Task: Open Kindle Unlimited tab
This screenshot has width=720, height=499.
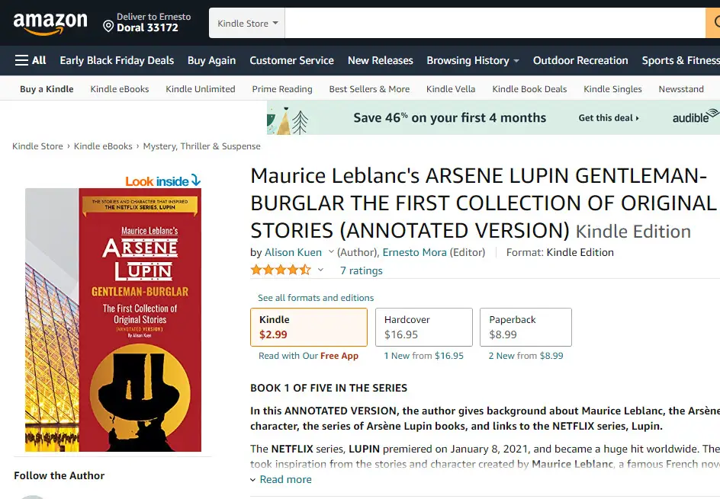Action: pyautogui.click(x=201, y=89)
